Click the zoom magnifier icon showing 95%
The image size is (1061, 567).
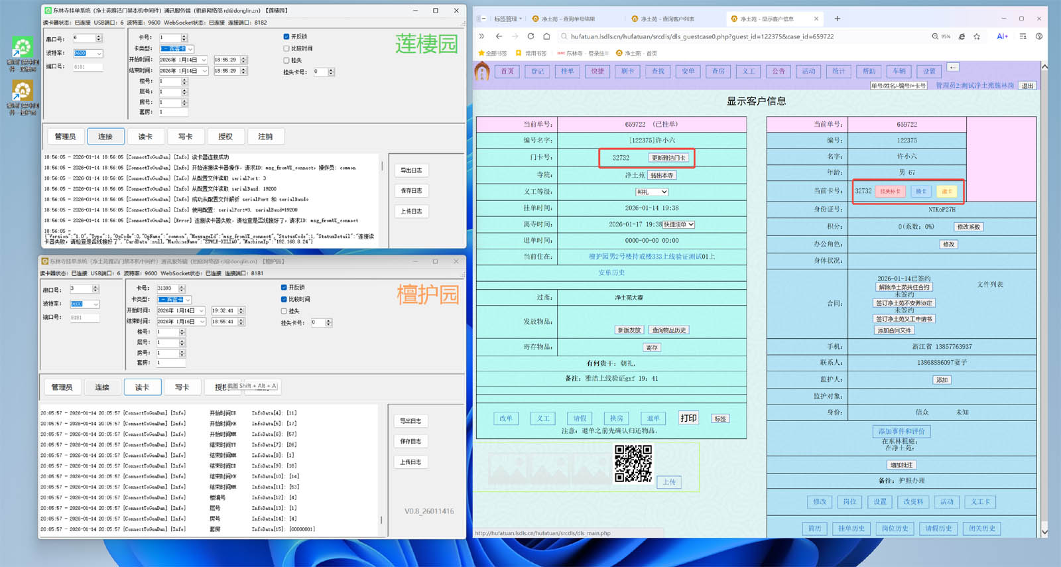point(935,36)
